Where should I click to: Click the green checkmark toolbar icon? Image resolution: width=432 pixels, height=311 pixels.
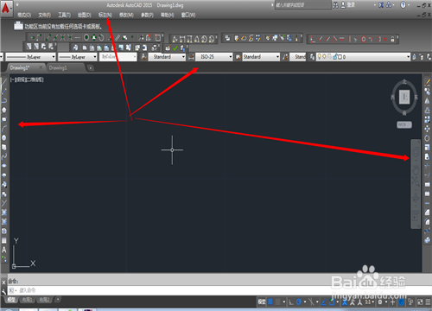pyautogui.click(x=175, y=48)
